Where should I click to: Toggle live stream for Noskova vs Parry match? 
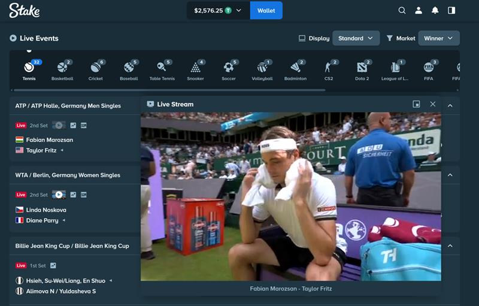59,195
